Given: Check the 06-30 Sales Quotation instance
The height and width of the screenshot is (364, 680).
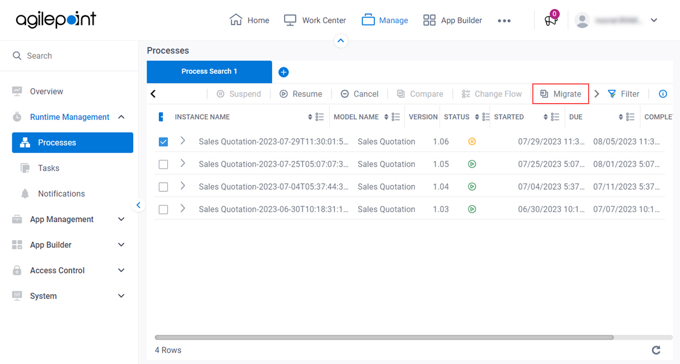Looking at the screenshot, I should point(163,210).
